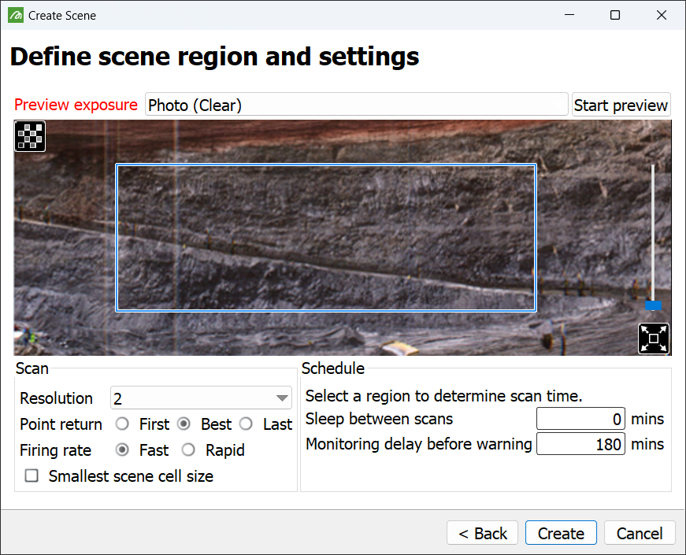Click the Monitoring delay before warning field
This screenshot has width=686, height=555.
[580, 444]
